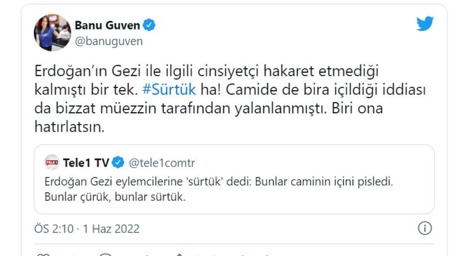Open the @banuguven handle link

click(x=109, y=41)
